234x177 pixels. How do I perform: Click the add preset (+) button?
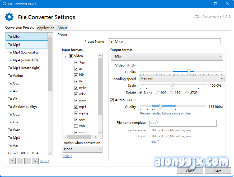[20, 161]
